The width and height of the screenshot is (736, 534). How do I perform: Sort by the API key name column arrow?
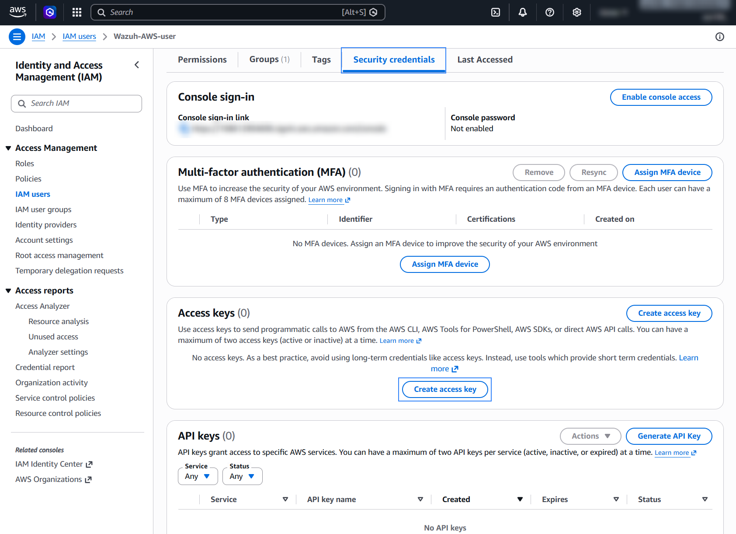point(420,499)
